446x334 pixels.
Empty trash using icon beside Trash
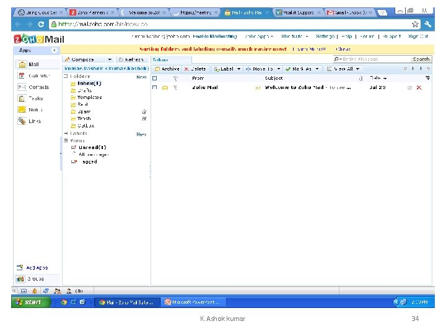click(x=144, y=119)
